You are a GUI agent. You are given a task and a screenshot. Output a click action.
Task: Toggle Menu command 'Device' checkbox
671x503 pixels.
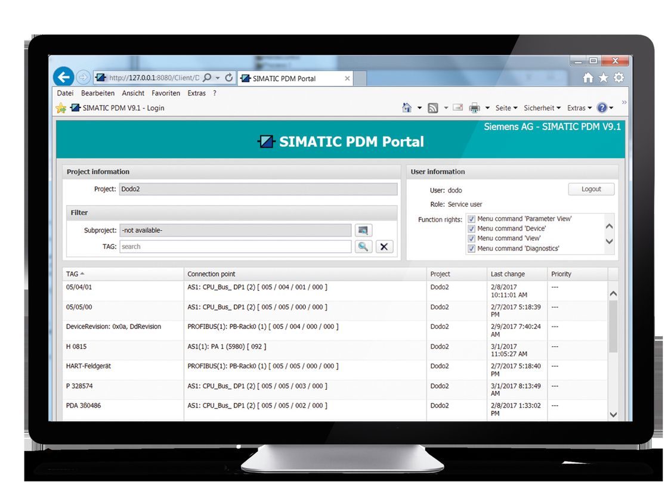coord(471,229)
